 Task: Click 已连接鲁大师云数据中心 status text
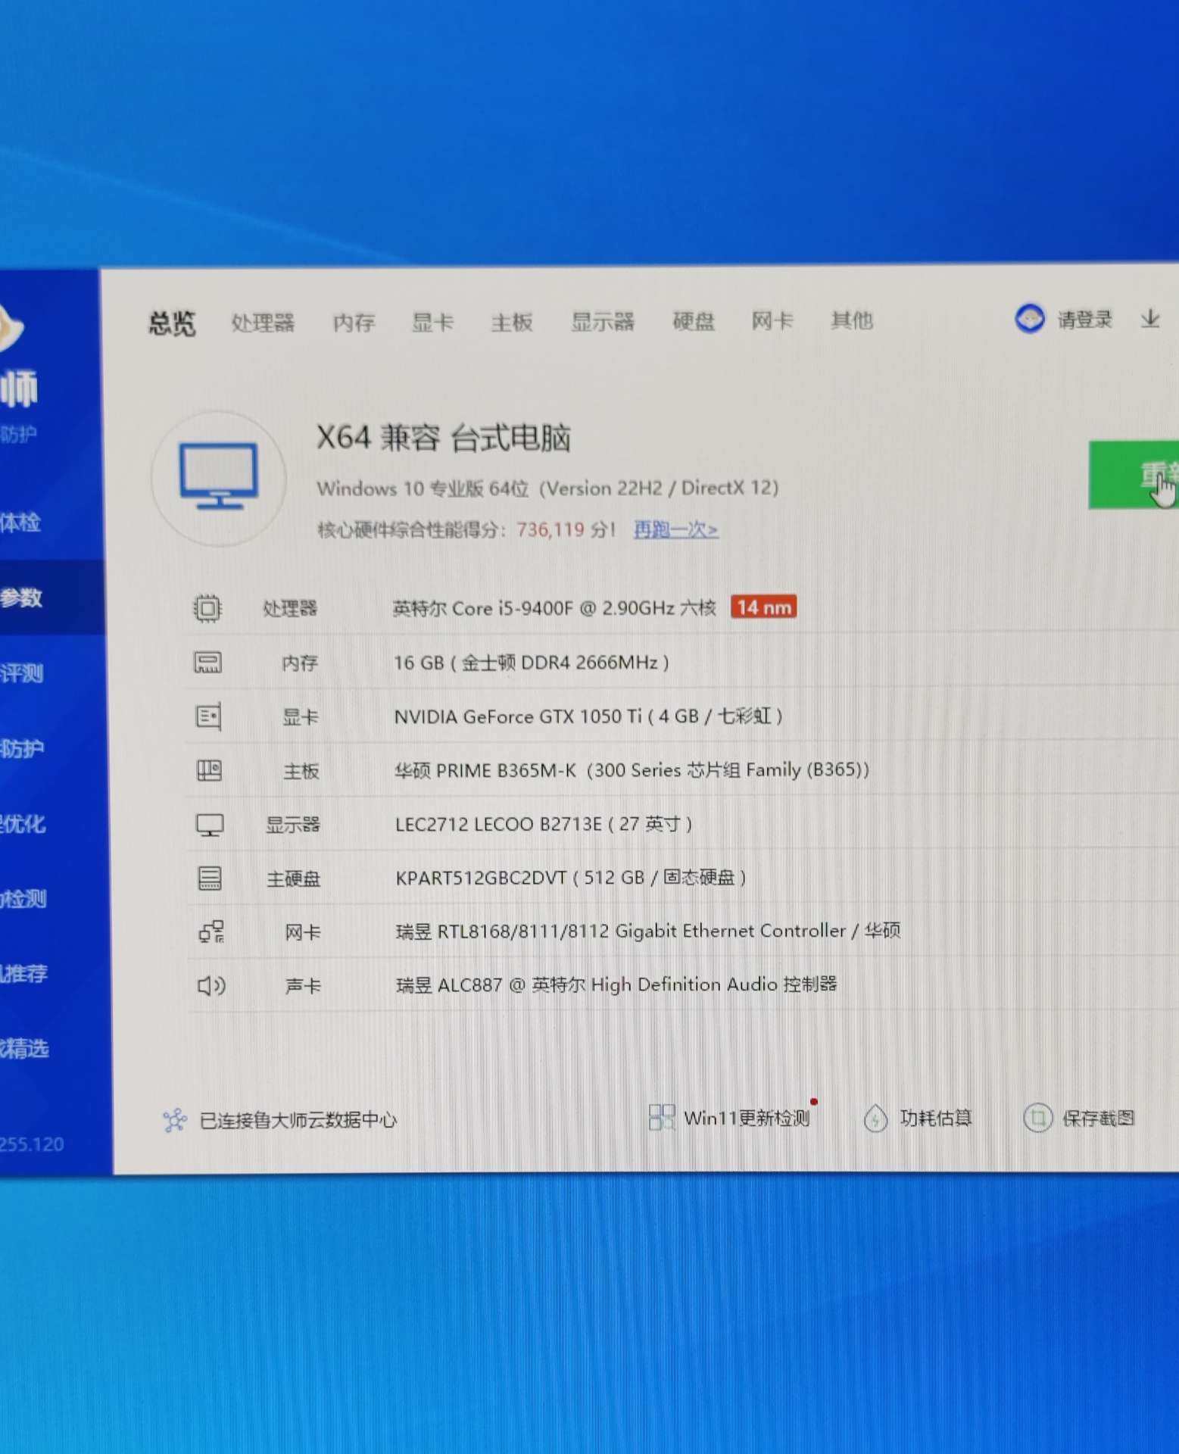(x=298, y=1120)
